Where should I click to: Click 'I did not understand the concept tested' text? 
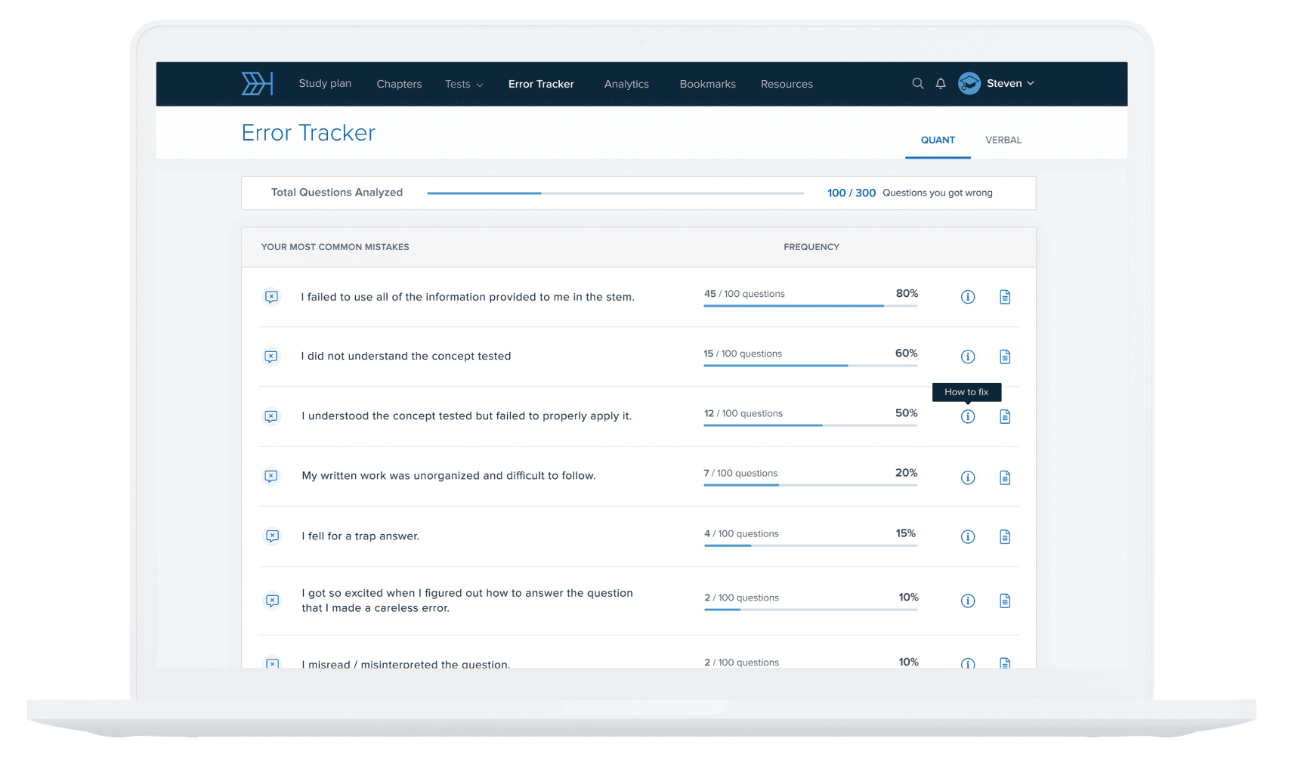[406, 356]
